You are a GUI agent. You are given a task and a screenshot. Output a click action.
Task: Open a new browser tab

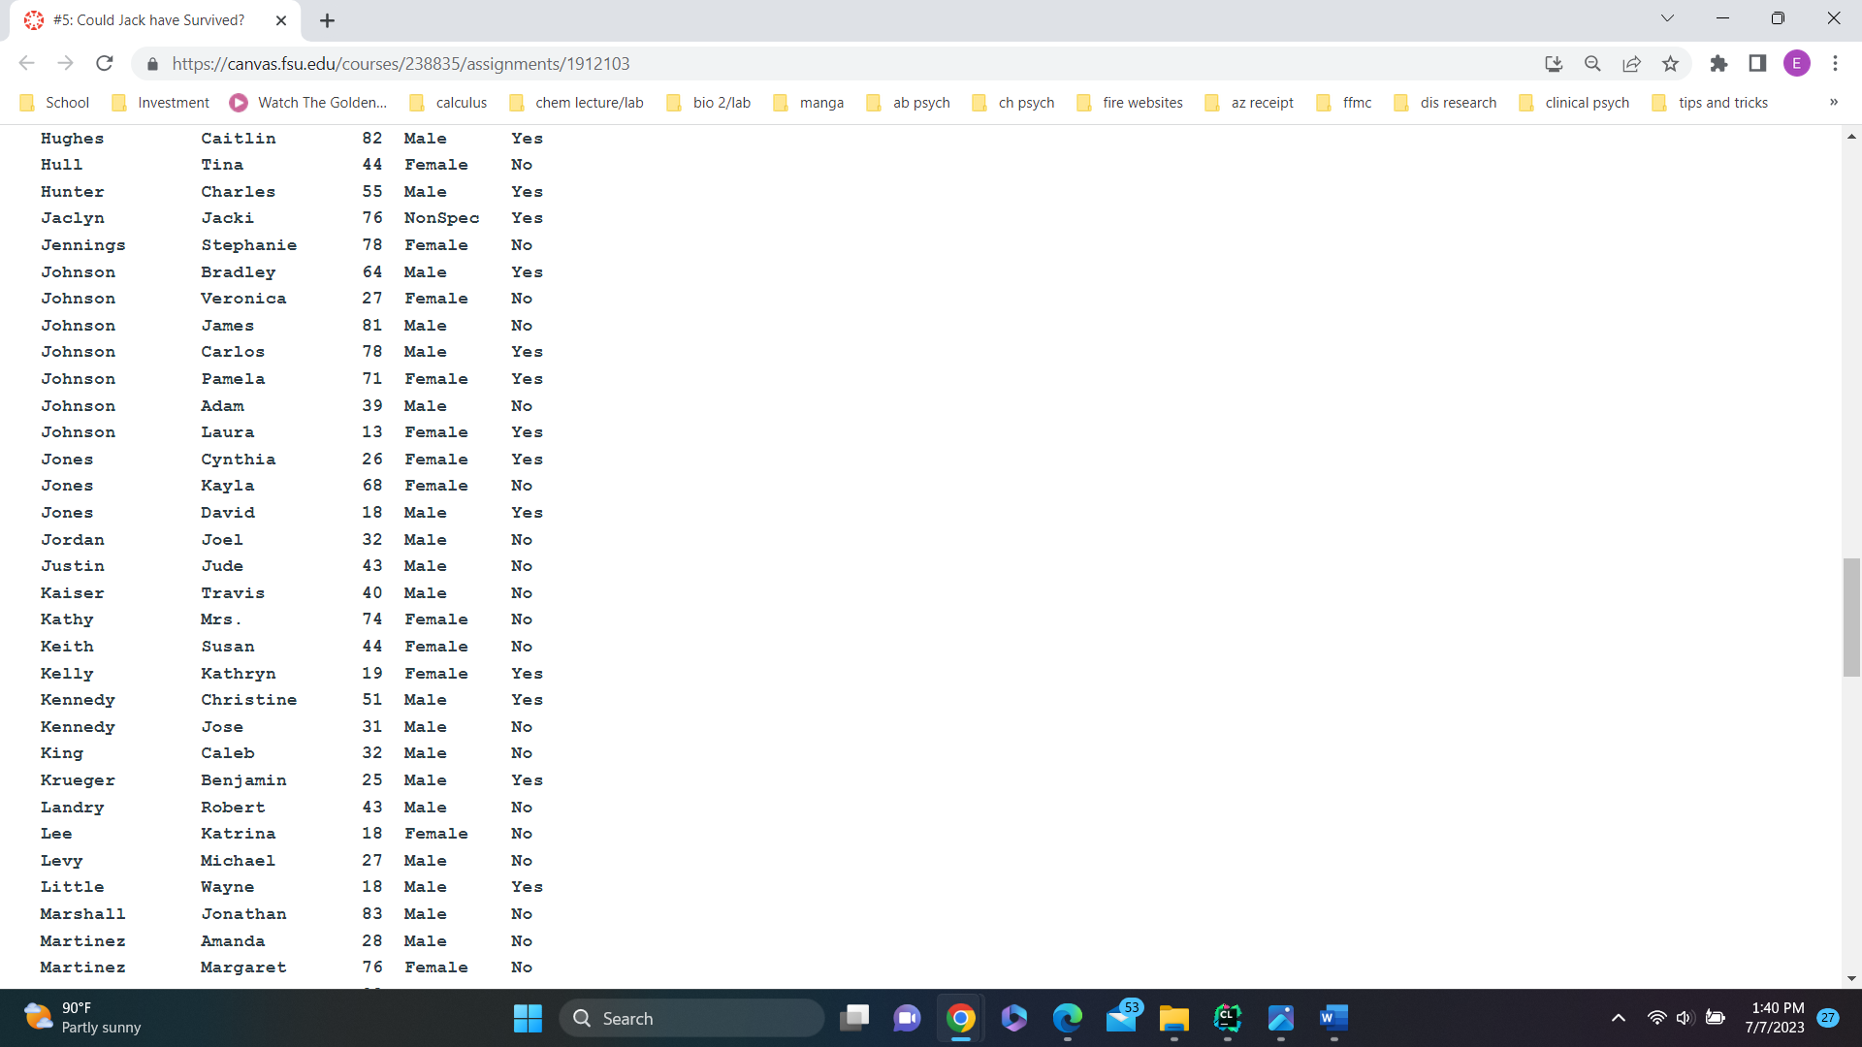click(x=327, y=20)
